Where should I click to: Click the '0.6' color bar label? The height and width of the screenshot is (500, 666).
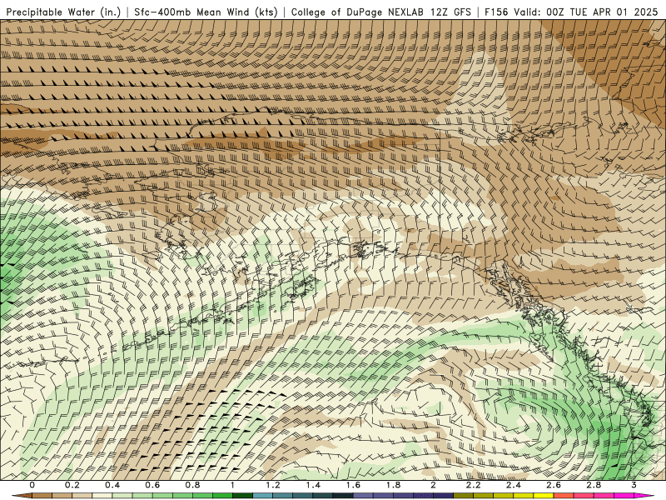coord(152,485)
